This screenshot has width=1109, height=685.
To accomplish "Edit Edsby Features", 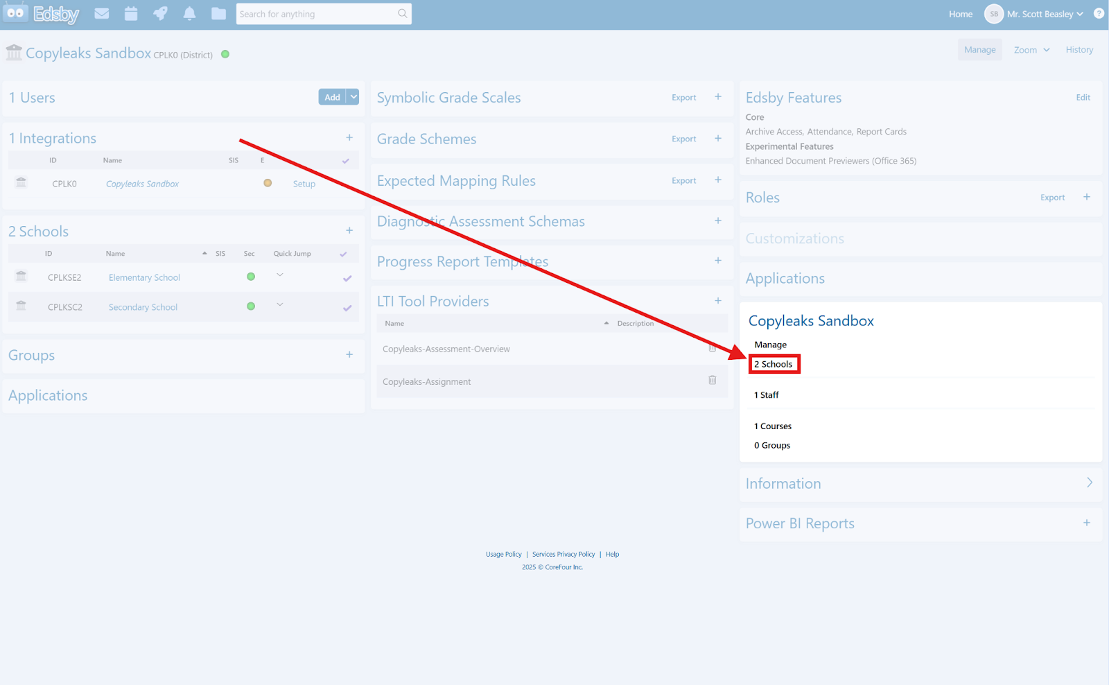I will [1083, 98].
